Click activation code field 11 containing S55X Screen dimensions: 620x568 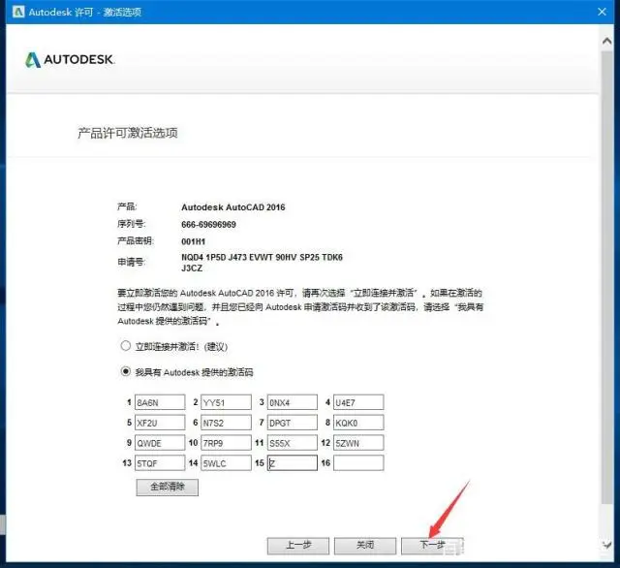pos(293,443)
